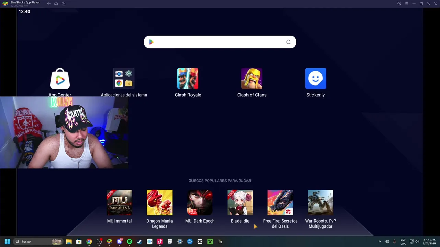Screen dimensions: 440x247
Task: Open the Aplicaciones del sistema folder
Action: [124, 79]
